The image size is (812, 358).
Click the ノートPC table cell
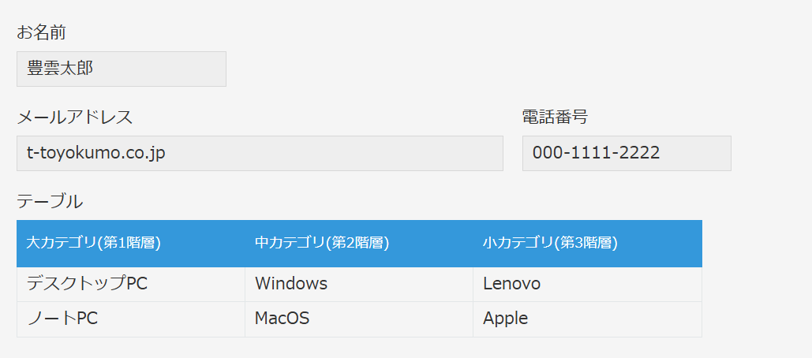click(x=130, y=319)
